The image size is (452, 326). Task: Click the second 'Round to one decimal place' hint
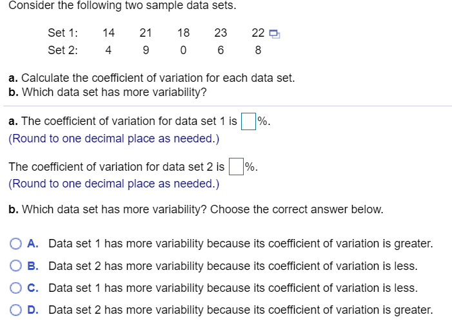pyautogui.click(x=114, y=184)
